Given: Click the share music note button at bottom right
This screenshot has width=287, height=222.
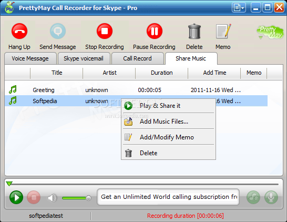Looking at the screenshot, I should (253, 197).
